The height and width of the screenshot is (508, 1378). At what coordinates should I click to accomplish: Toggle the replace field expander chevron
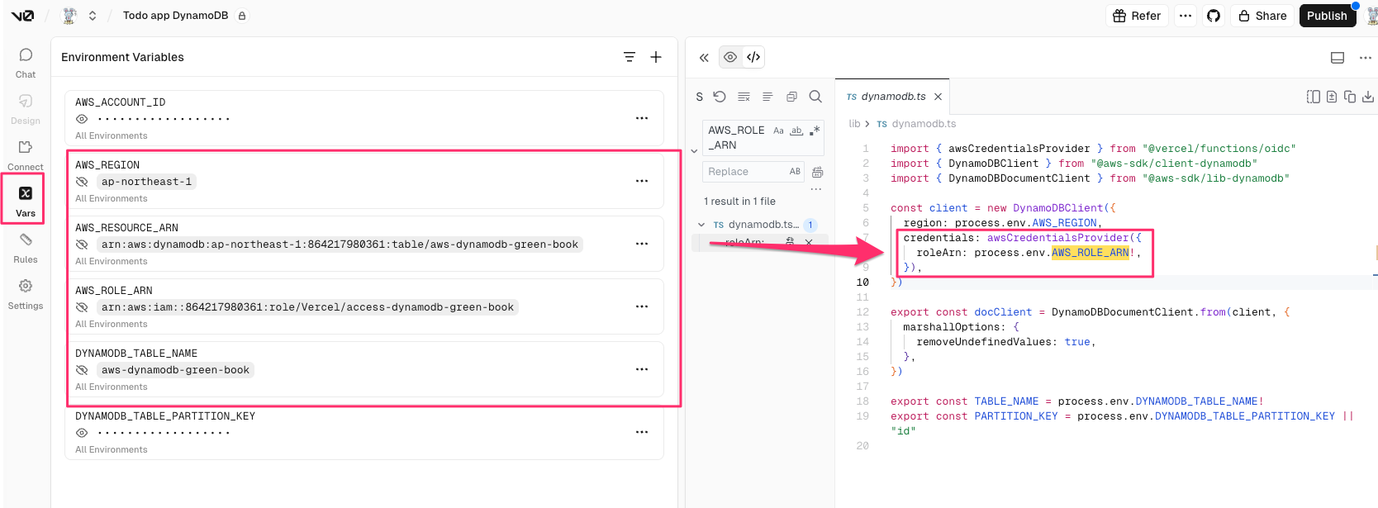694,151
